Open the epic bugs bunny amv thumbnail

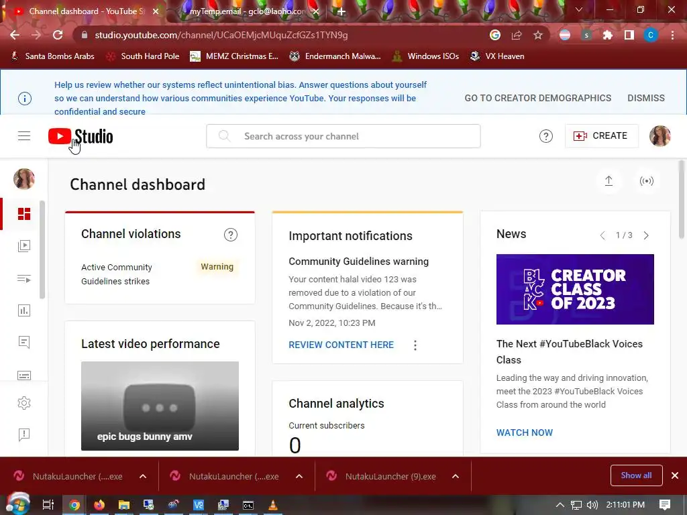[x=160, y=406]
